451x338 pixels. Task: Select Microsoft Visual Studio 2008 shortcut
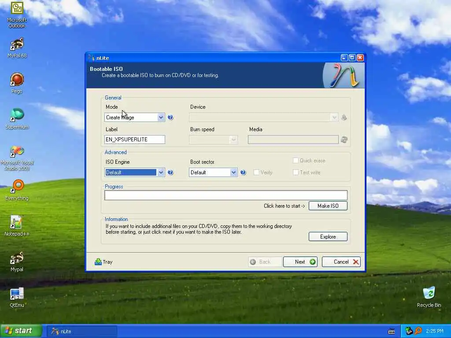[17, 158]
